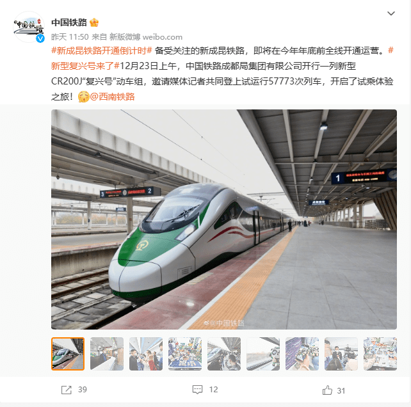Click the repost share icon with 39
This screenshot has height=407, width=411.
click(x=67, y=390)
